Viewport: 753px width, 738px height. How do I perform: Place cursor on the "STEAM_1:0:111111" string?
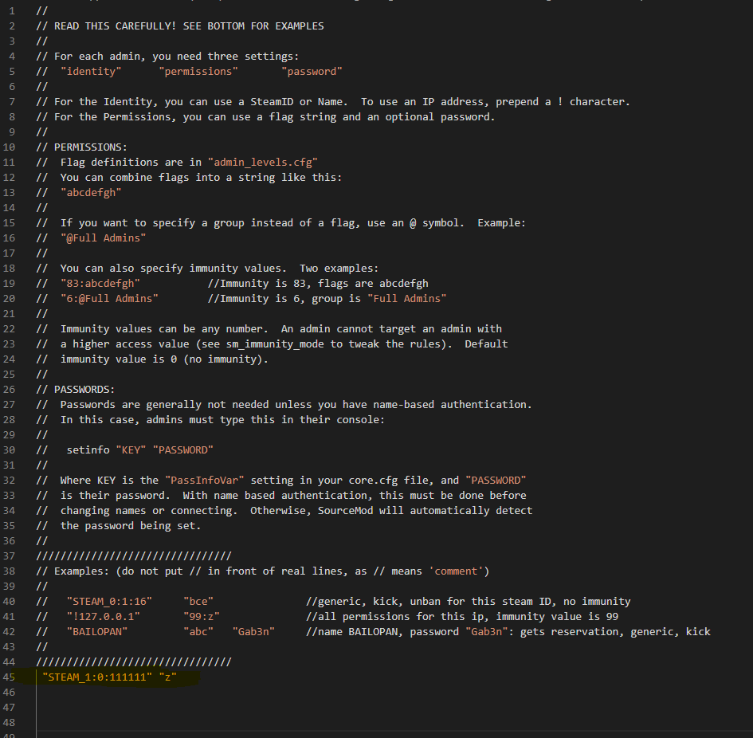97,677
